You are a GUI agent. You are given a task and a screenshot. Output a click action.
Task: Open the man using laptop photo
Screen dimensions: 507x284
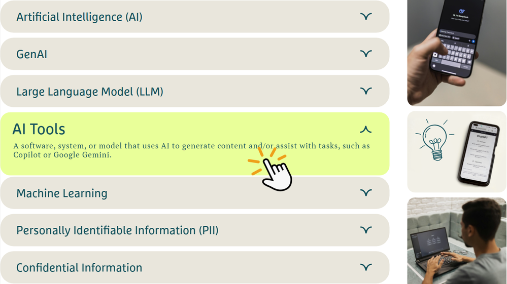coord(457,240)
